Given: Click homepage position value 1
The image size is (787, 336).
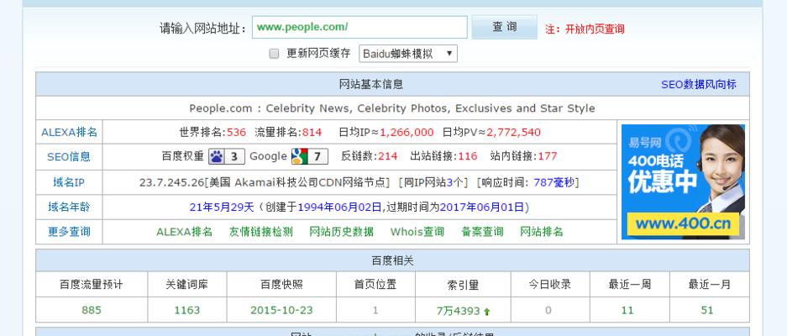Looking at the screenshot, I should [375, 311].
